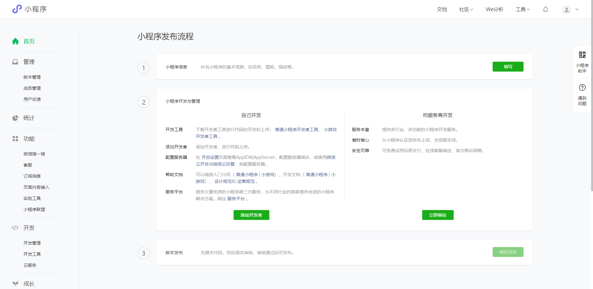
Task: Click the 填写 button for 小程序信息
Action: [x=508, y=67]
